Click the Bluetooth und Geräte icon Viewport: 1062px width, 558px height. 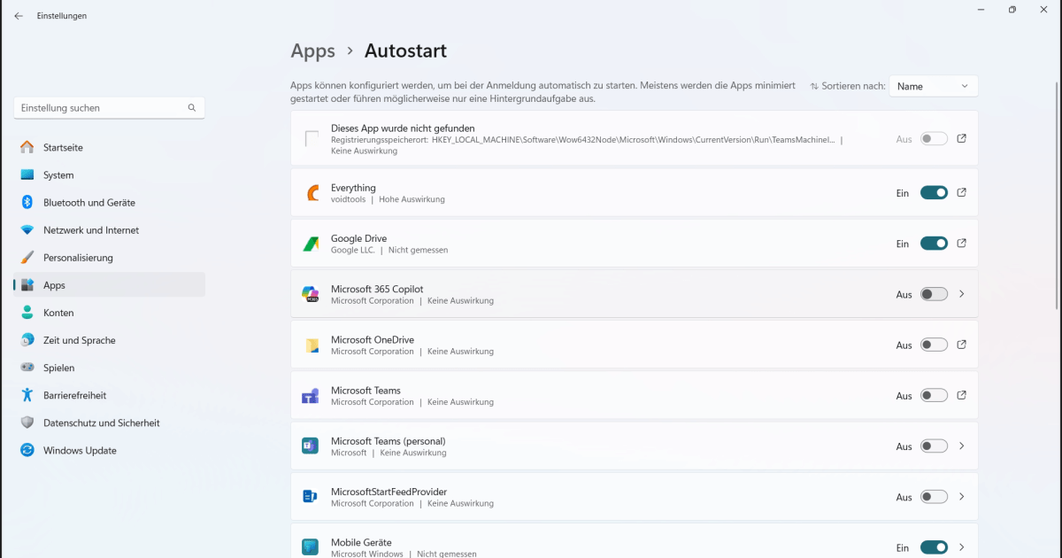(27, 203)
